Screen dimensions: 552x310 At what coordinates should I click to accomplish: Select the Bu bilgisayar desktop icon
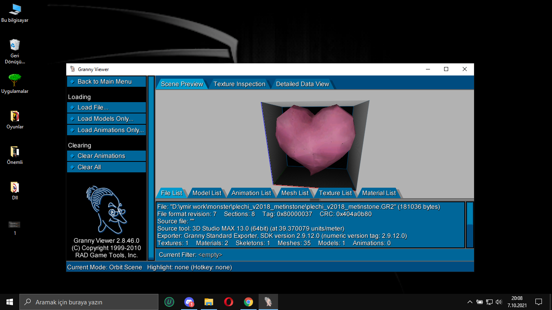(15, 13)
